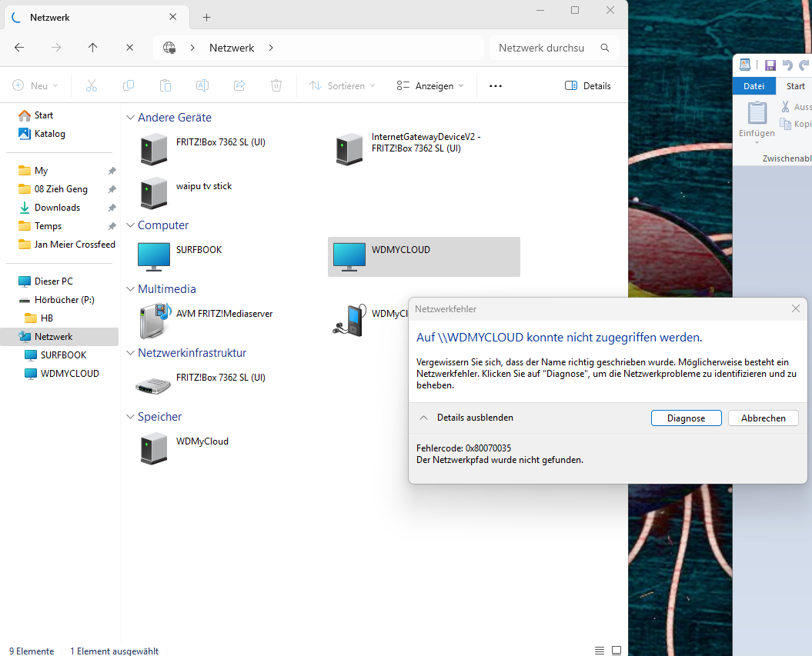This screenshot has height=656, width=812.
Task: Open the three-dots more options menu
Action: [x=496, y=86]
